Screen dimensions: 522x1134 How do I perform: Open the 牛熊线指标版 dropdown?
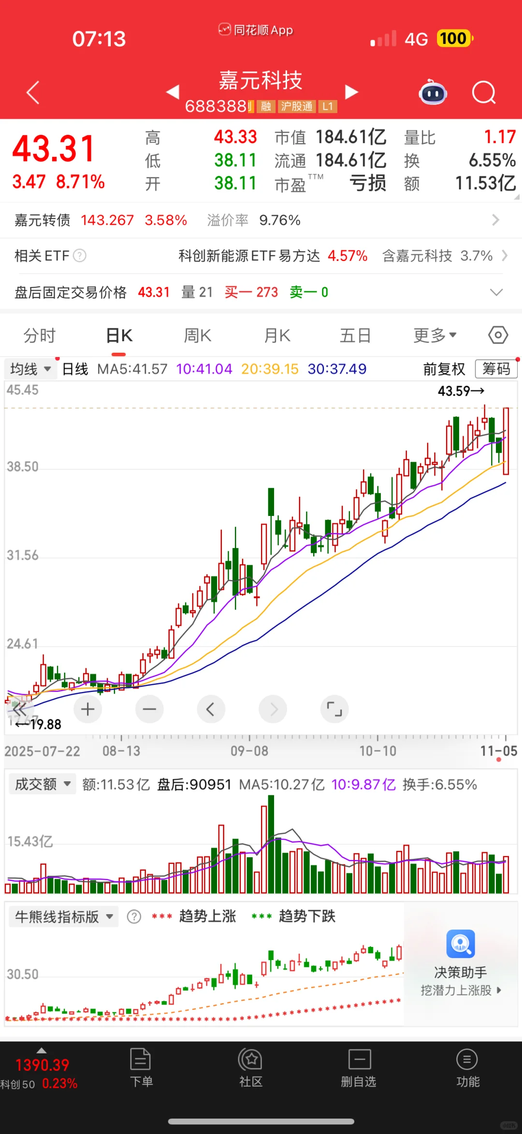coord(64,917)
